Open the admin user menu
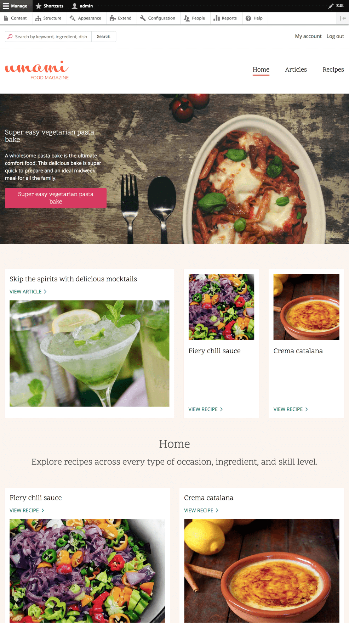This screenshot has width=349, height=623. click(x=82, y=6)
